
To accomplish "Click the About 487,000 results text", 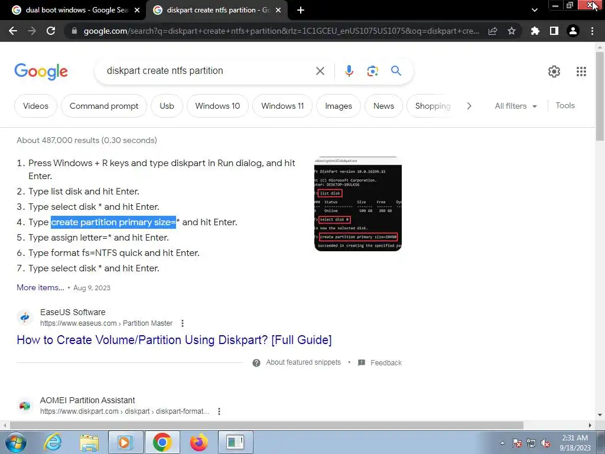I will coord(87,141).
